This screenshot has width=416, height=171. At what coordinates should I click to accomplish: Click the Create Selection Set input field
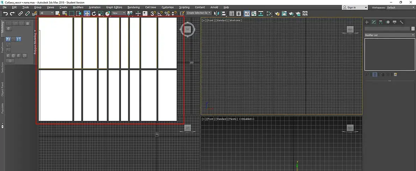pyautogui.click(x=197, y=13)
